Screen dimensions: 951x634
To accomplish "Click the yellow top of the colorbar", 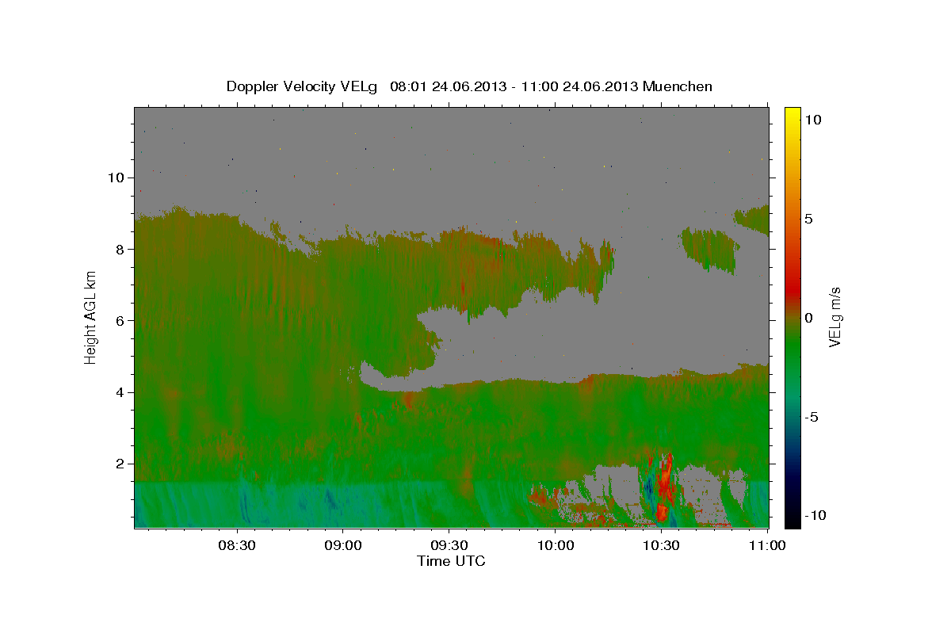I will pos(792,115).
